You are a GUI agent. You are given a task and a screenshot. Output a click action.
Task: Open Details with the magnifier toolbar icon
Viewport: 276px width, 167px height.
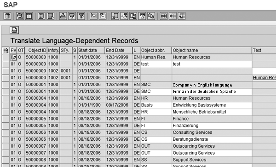(x=20, y=16)
